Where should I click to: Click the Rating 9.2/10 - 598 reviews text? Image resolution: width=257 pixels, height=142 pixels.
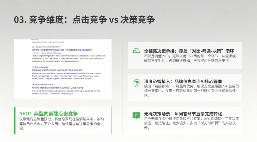[x=52, y=53]
